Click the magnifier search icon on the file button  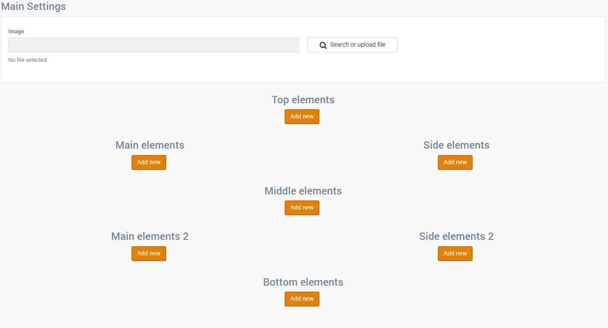click(323, 45)
